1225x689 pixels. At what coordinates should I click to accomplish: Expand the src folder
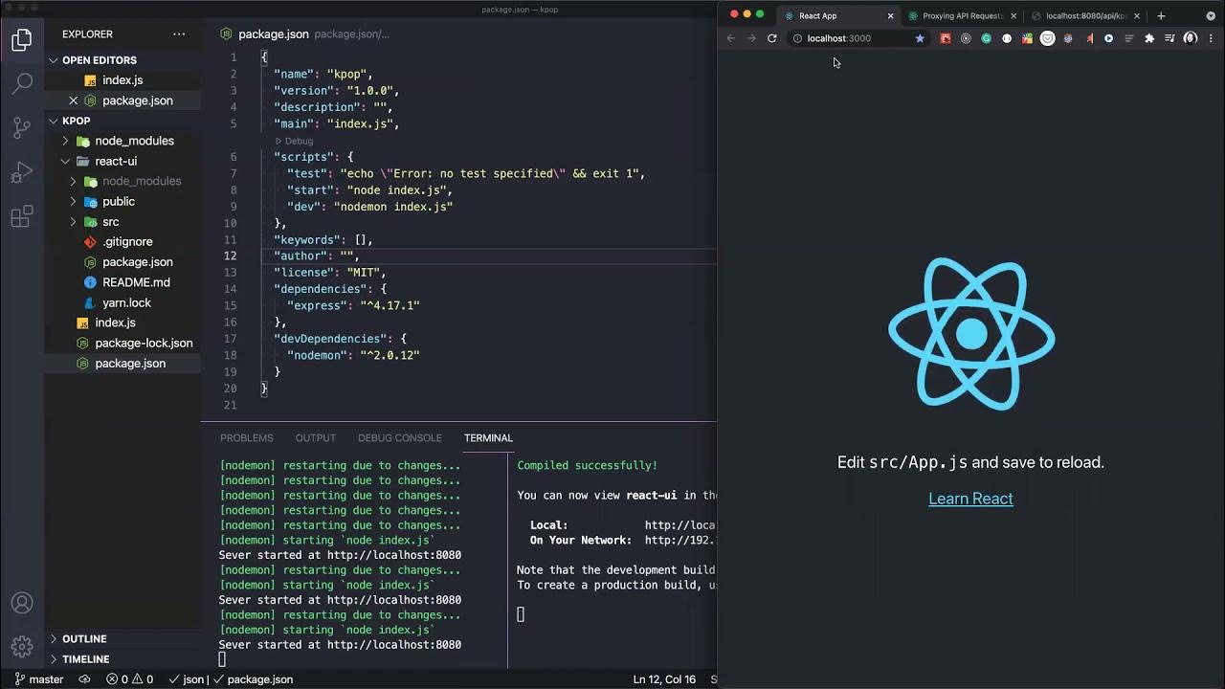tap(73, 222)
